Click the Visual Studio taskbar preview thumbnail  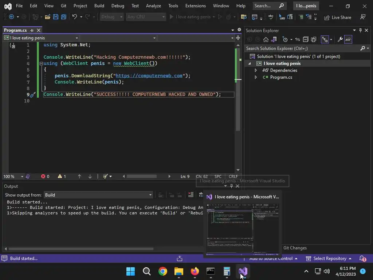point(242,229)
